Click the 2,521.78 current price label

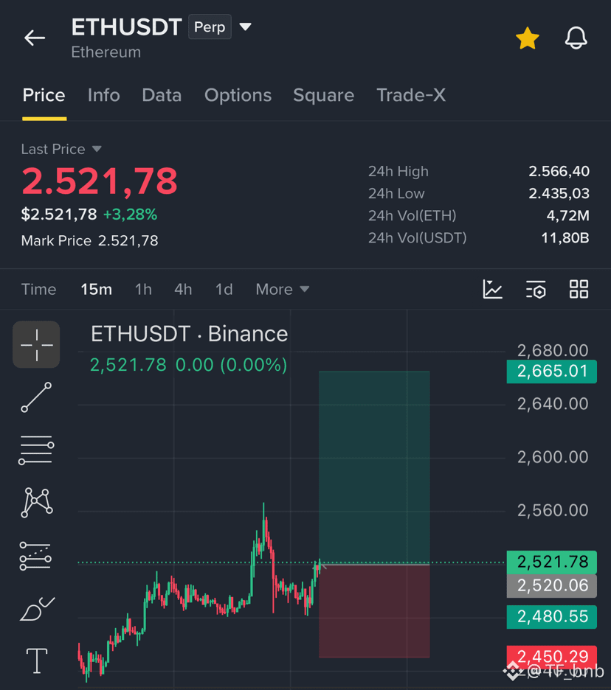pyautogui.click(x=552, y=562)
